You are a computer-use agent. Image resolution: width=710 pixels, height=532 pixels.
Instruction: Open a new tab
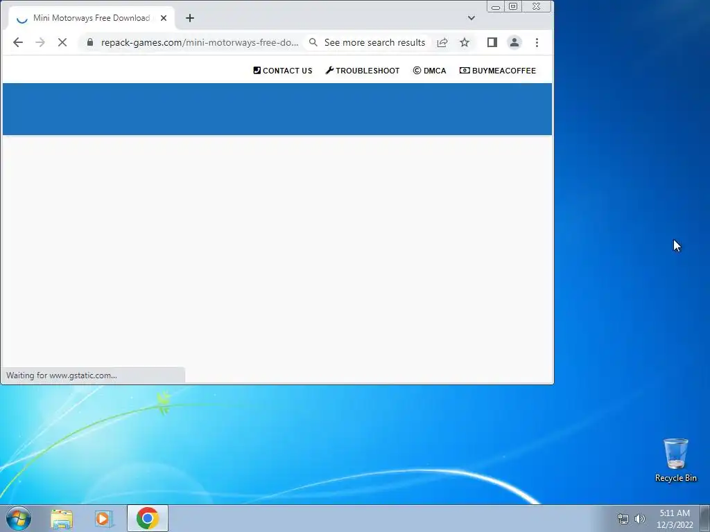[x=190, y=18]
